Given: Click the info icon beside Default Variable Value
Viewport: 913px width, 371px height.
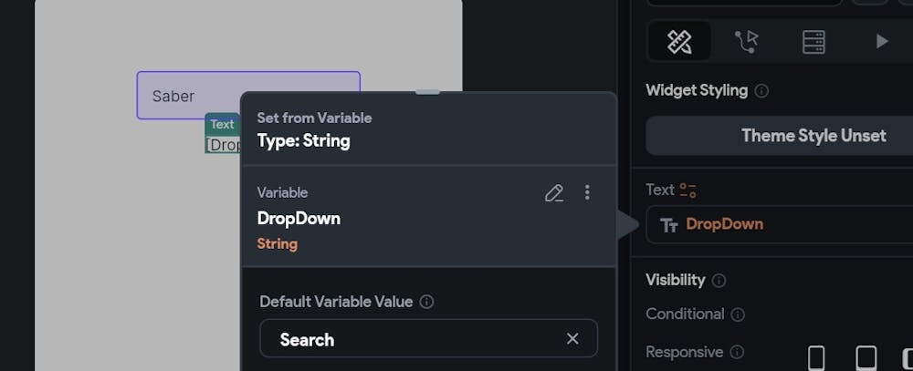Looking at the screenshot, I should pos(426,302).
